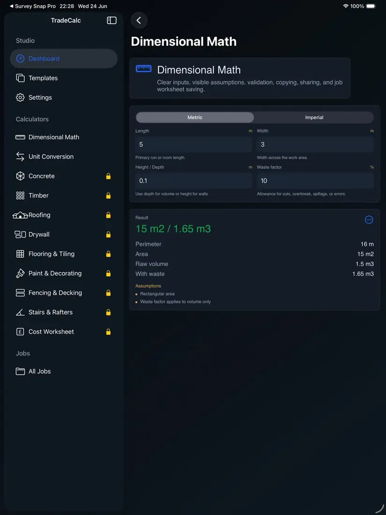Click the lock icon beside Fencing & Decking
This screenshot has width=386, height=515.
pyautogui.click(x=109, y=293)
